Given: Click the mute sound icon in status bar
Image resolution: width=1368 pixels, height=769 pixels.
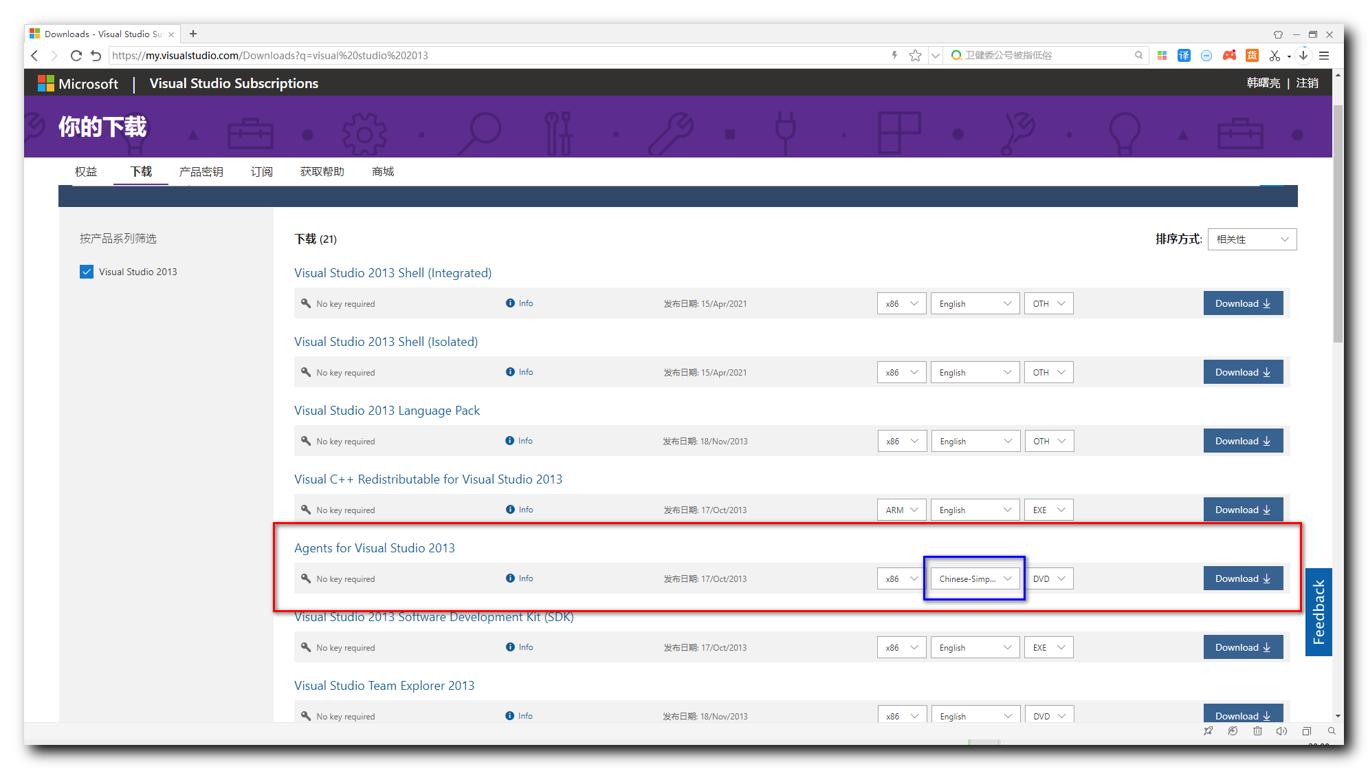Looking at the screenshot, I should pos(1281,731).
